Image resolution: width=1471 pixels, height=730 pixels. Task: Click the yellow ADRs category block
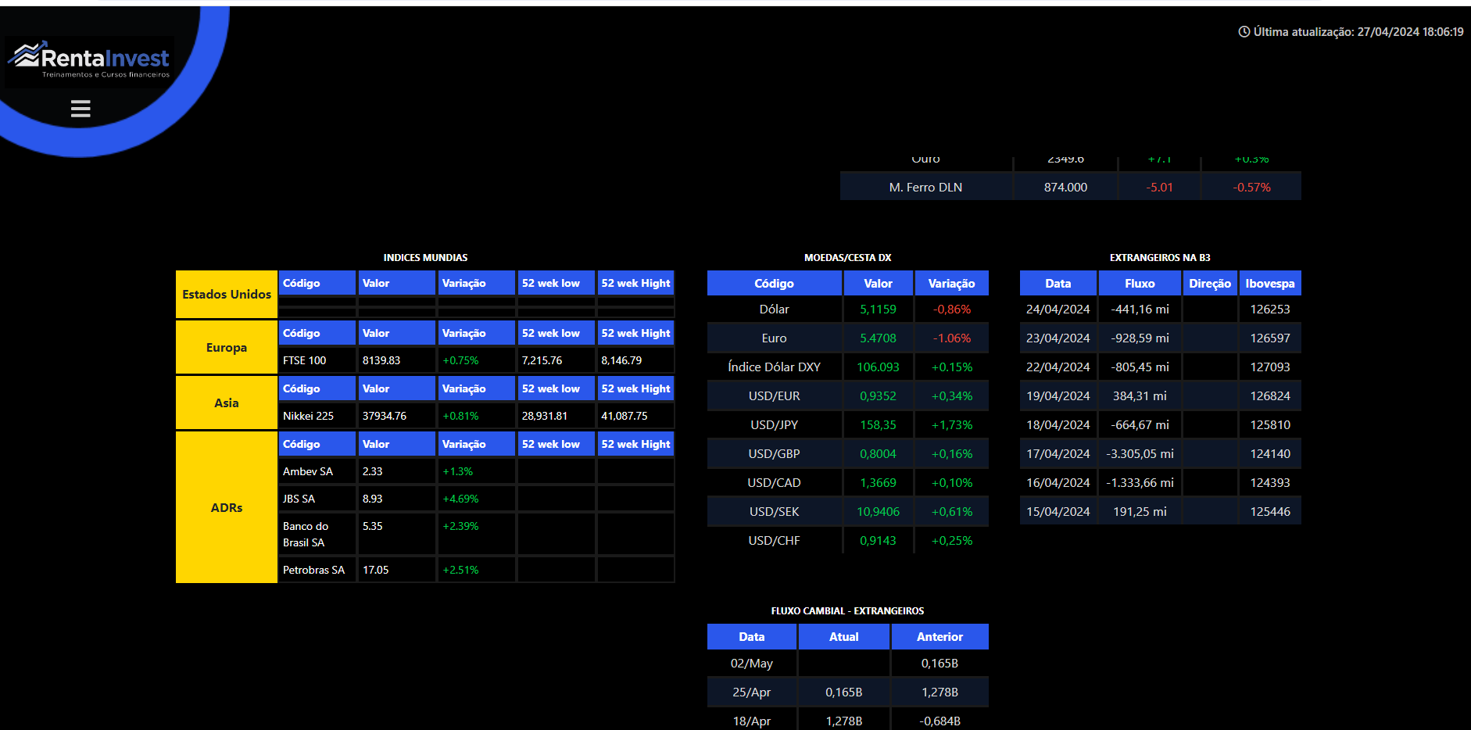pyautogui.click(x=227, y=507)
